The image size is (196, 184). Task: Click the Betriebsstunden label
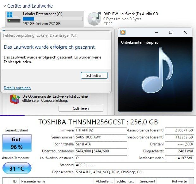(x=151, y=158)
